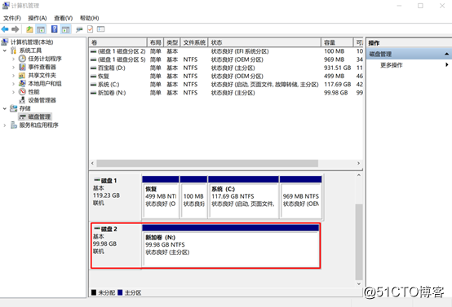Click the Up one level folder icon
Screen dimensions: 452x307
coord(29,29)
